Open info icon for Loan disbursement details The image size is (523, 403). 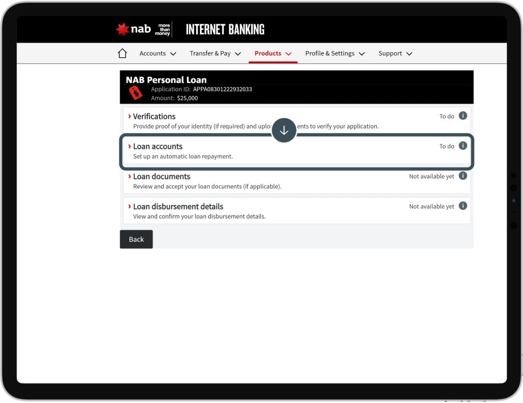tap(463, 206)
